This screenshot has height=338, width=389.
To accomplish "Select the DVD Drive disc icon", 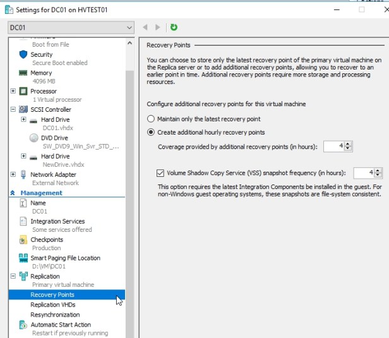I will tap(33, 138).
